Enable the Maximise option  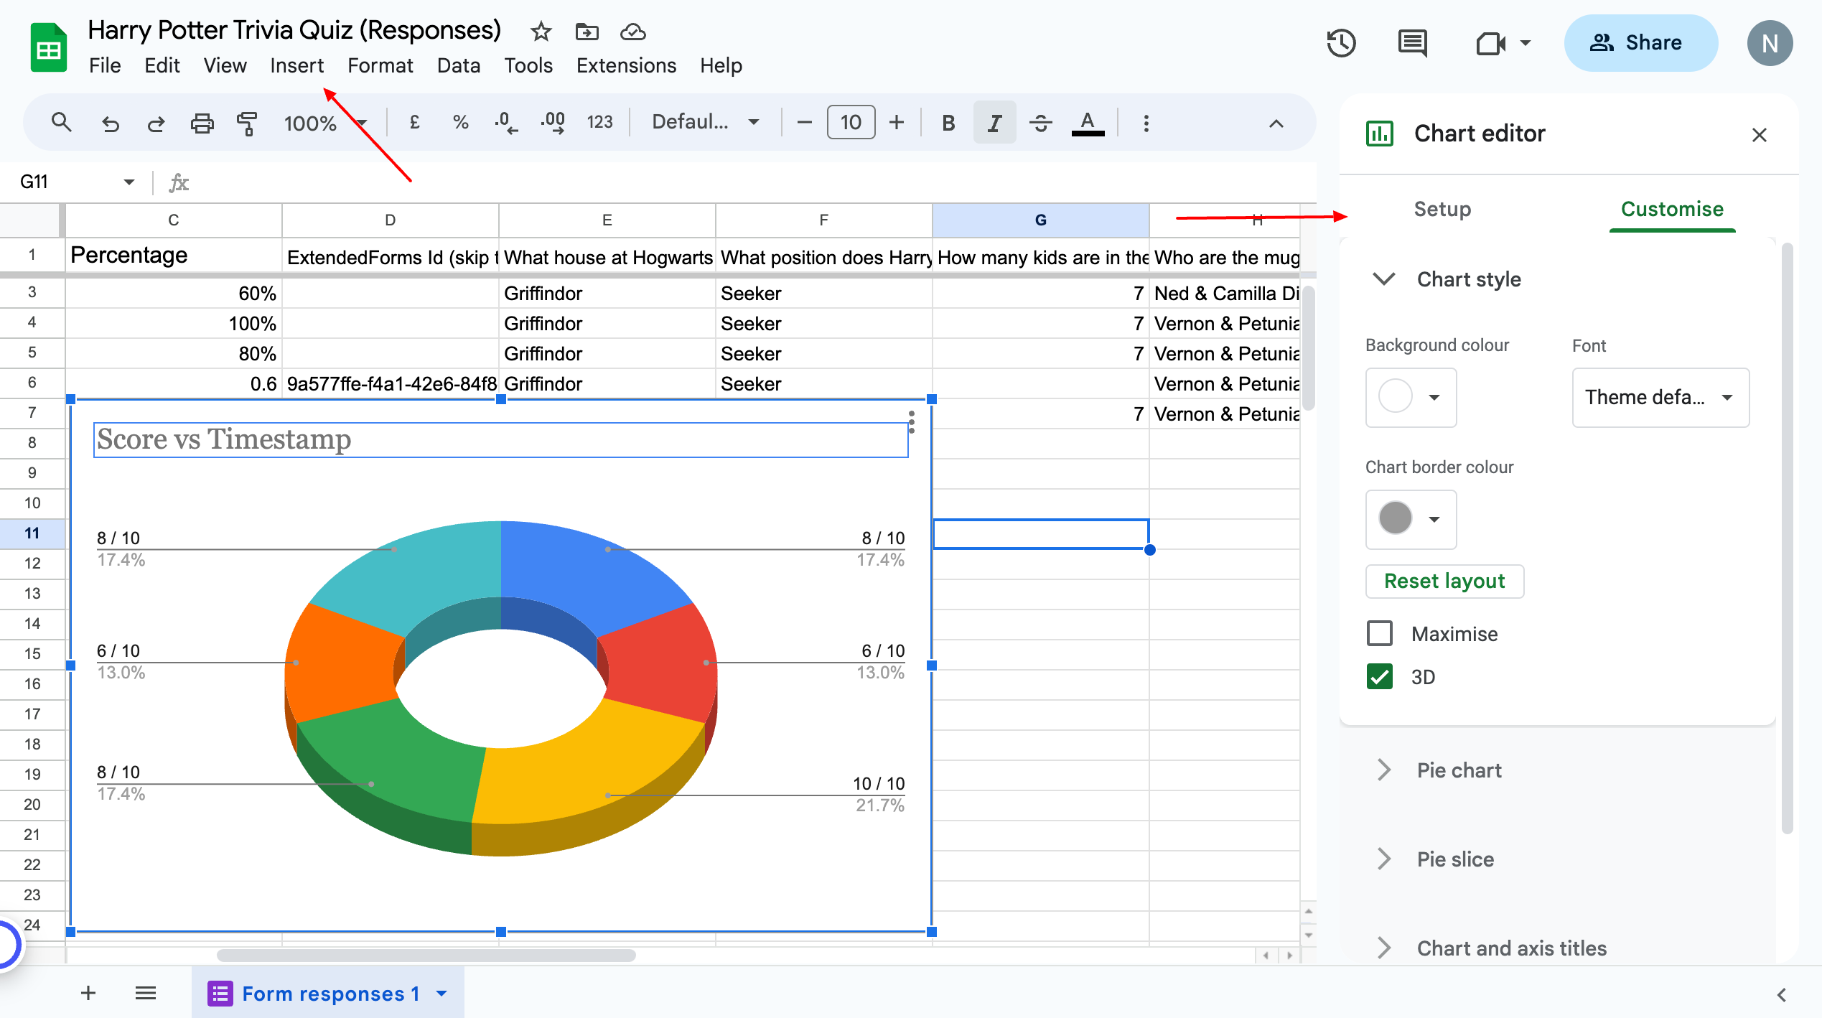pyautogui.click(x=1379, y=633)
